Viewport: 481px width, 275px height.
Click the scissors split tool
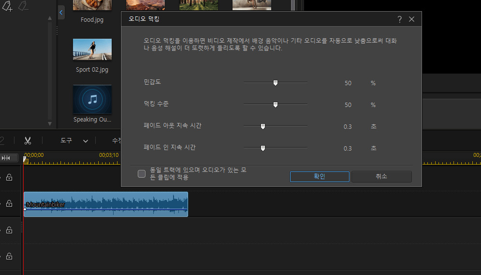(28, 141)
